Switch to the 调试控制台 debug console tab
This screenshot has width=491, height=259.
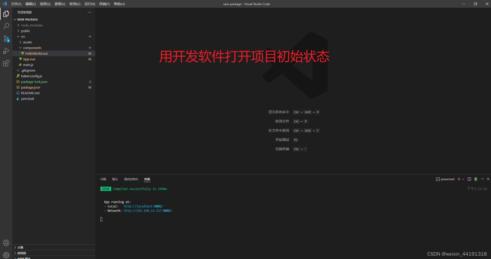point(131,179)
